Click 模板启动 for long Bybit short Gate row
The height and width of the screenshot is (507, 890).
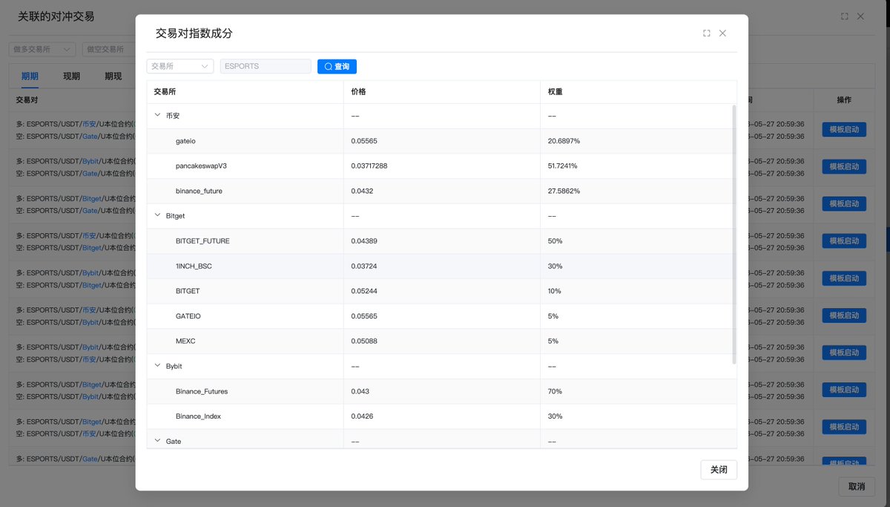[844, 166]
